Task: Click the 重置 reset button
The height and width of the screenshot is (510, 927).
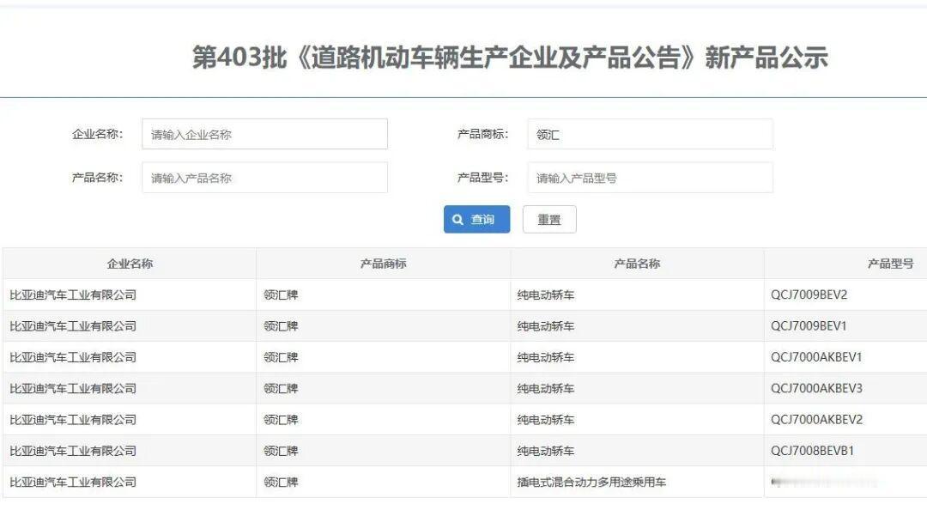Action: [549, 220]
